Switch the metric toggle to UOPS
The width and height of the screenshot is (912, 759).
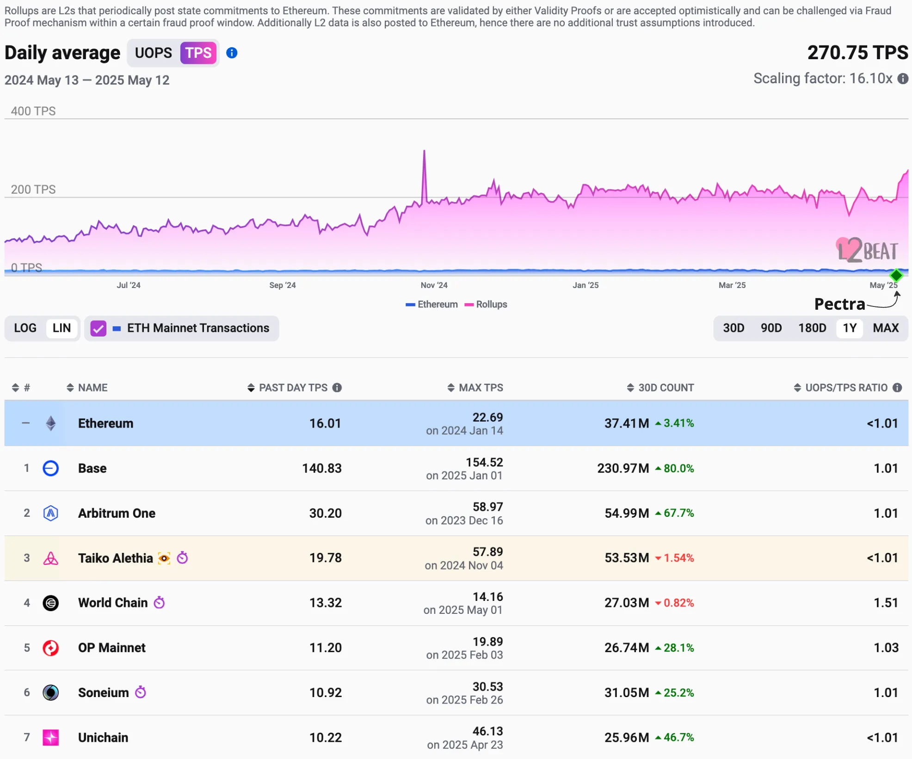(x=153, y=53)
